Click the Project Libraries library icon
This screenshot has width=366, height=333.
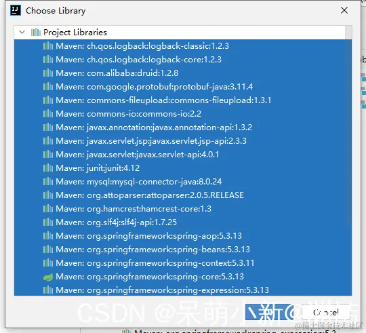pos(36,33)
